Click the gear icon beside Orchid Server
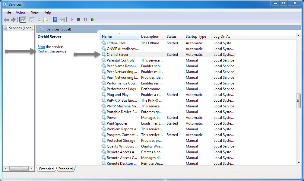Image resolution: width=304 pixels, height=181 pixels. coord(104,55)
